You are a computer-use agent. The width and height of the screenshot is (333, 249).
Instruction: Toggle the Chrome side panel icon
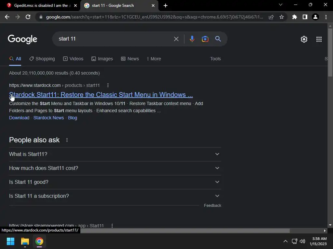point(305,17)
